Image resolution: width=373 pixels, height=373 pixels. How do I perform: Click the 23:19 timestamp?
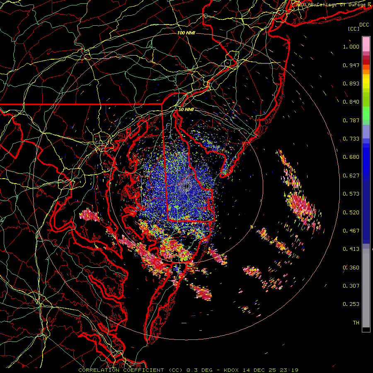[x=289, y=370]
